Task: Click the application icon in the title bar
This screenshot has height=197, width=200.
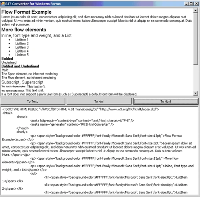Action: 2,4
